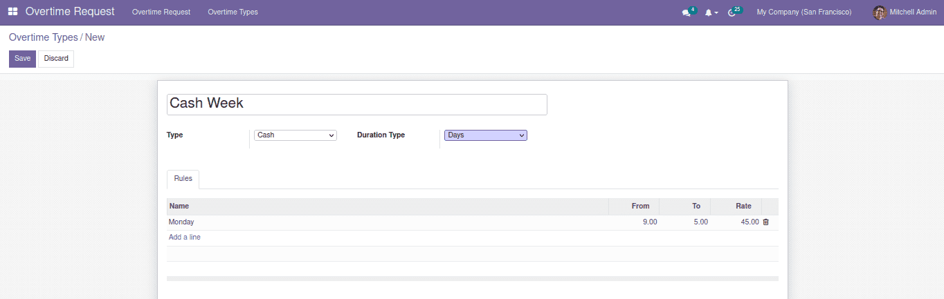Click Mitchell Admin avatar picture
Viewport: 944px width, 299px height.
point(880,12)
